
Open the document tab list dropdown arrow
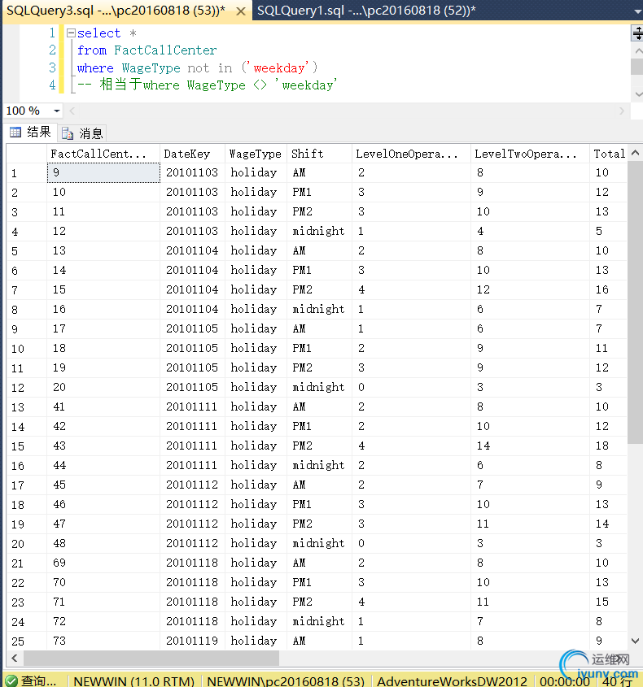tap(638, 11)
